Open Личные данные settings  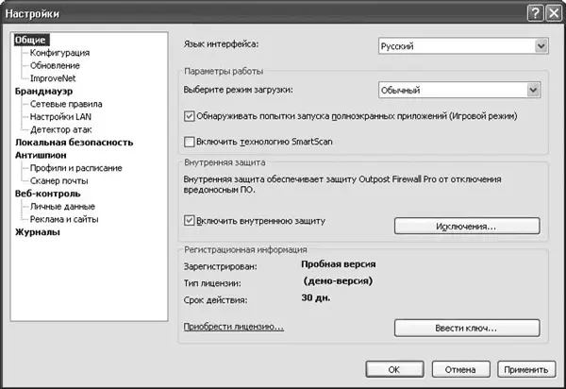pos(62,207)
